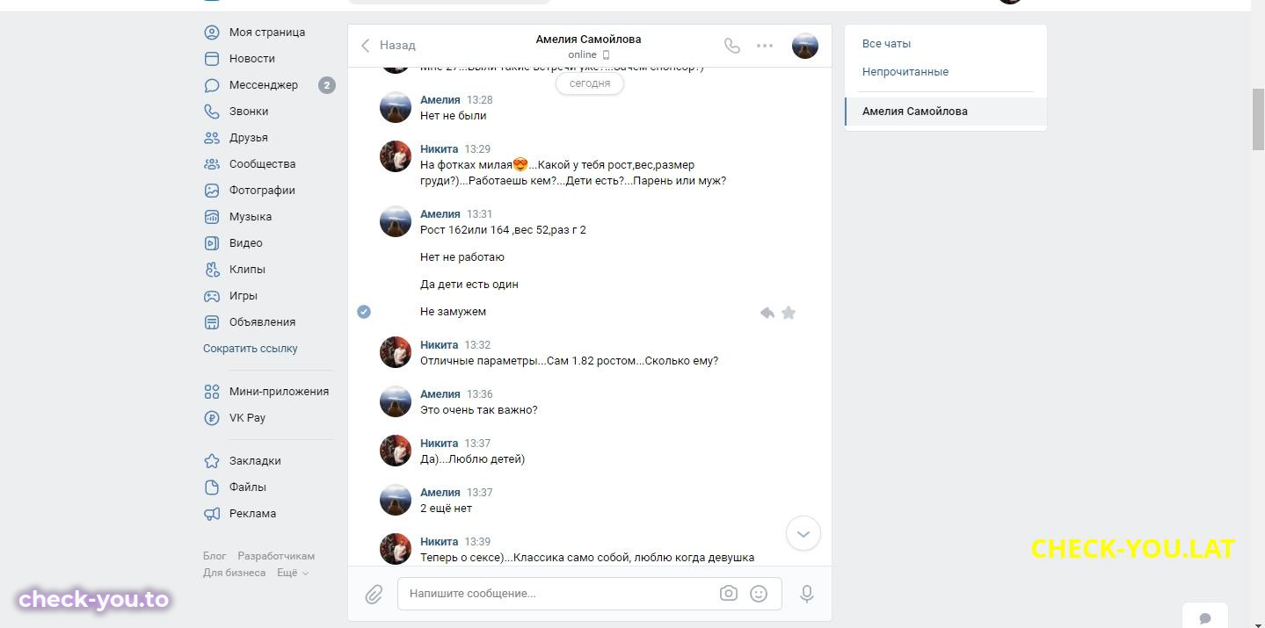Click the Друзья label in the sidebar
The height and width of the screenshot is (628, 1265).
click(249, 138)
